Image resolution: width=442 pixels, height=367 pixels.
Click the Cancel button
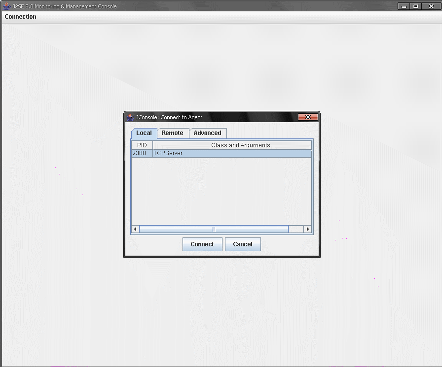click(x=243, y=244)
